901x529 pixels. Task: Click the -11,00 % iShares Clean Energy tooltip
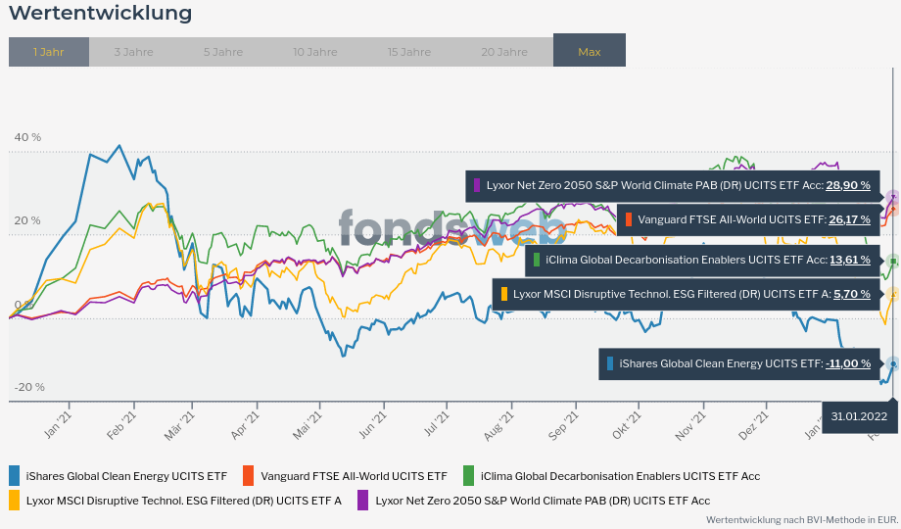pos(739,363)
